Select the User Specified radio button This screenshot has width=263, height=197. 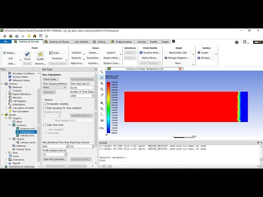[46, 130]
